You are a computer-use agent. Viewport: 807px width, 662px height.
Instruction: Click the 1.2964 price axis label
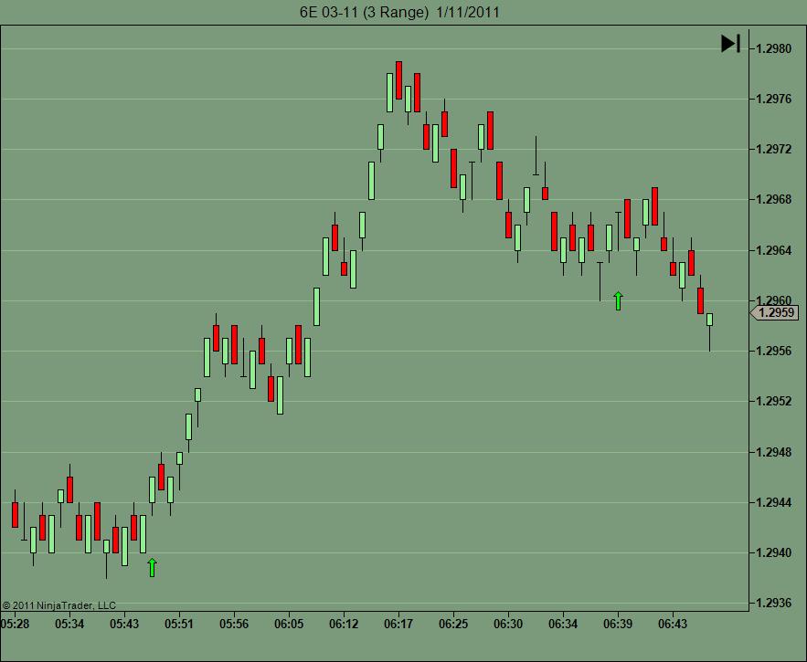pos(773,250)
